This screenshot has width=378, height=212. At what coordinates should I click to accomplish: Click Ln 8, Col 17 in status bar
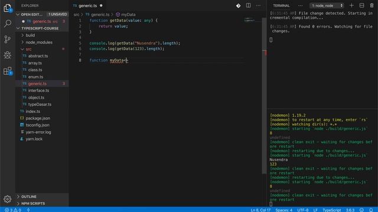click(260, 210)
